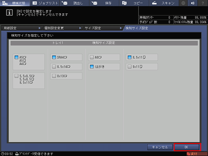Click the speaker volume icon
The height and width of the screenshot is (156, 208).
(193, 3)
